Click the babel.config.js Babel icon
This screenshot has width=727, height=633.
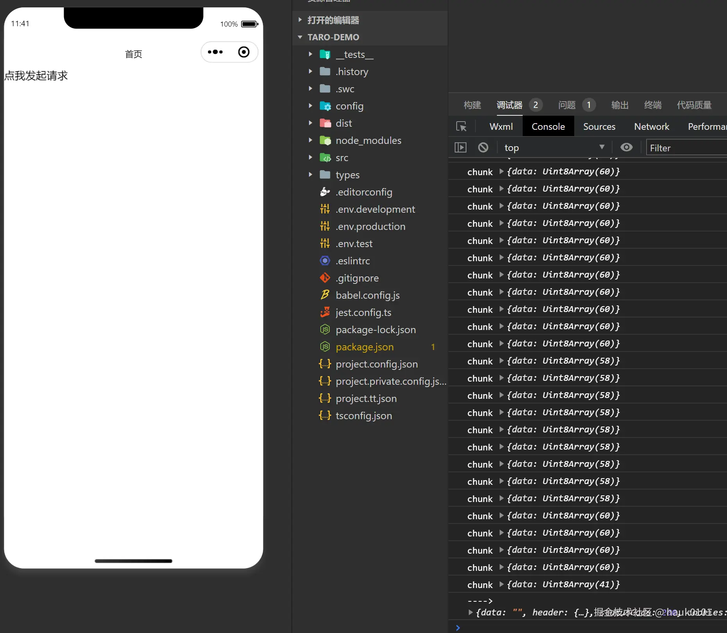pos(325,295)
